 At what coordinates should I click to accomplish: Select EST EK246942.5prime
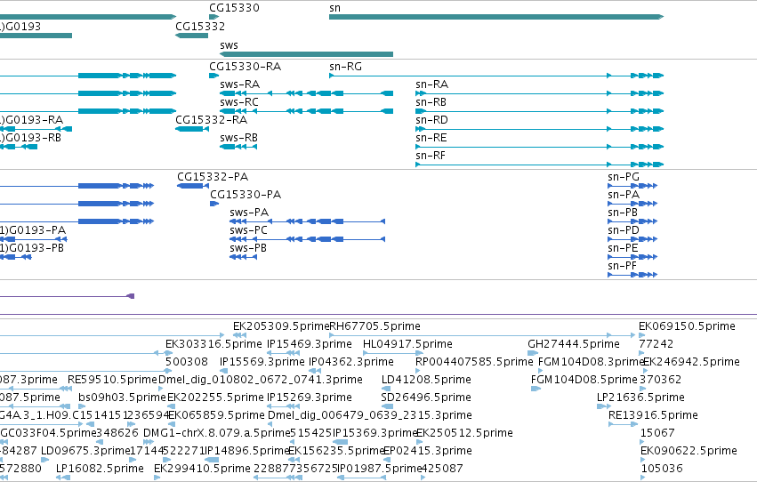[x=646, y=371]
